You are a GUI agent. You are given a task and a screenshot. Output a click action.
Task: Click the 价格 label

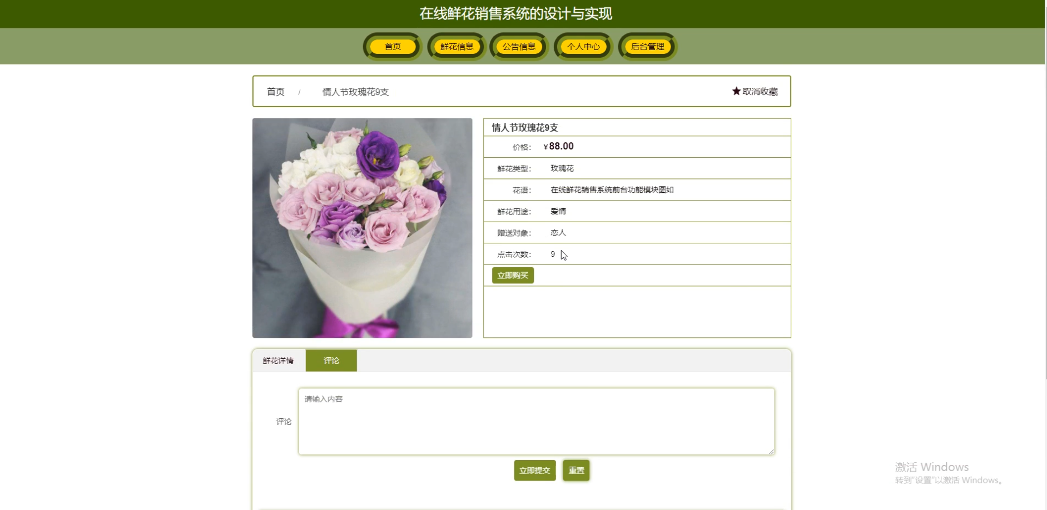[x=522, y=147]
